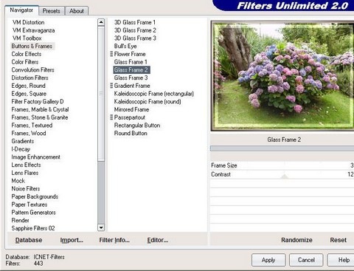Screen dimensions: 354x271
Task: Select the Sapphire Filters 02 category
Action: pos(33,228)
